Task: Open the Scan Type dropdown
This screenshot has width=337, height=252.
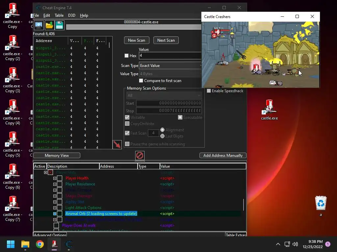Action: point(170,66)
